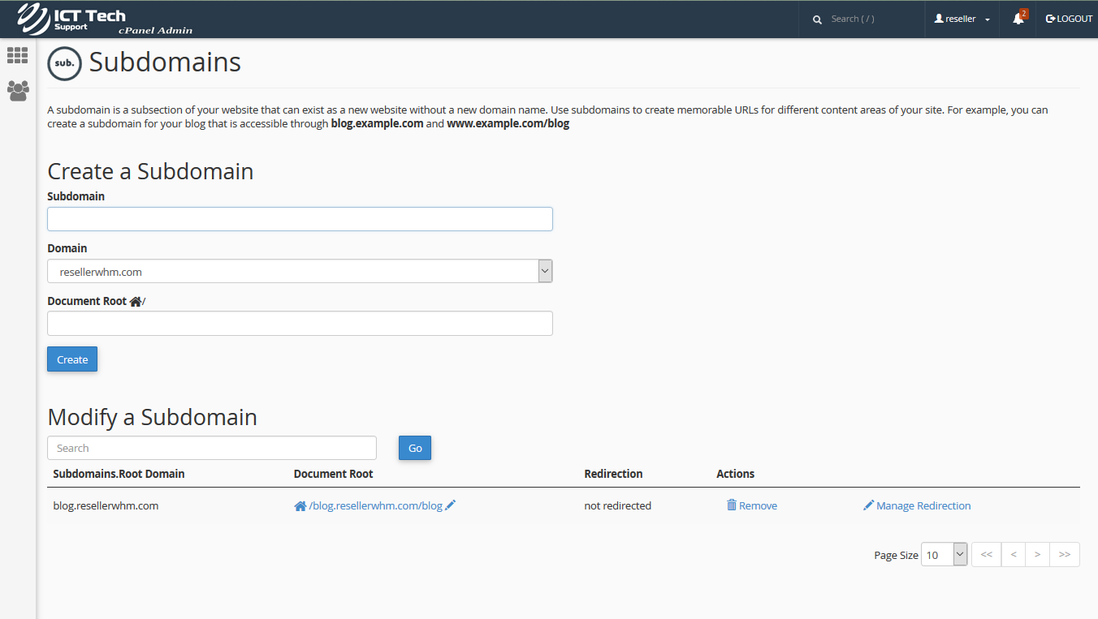Click the home icon in blog document root

tap(300, 505)
